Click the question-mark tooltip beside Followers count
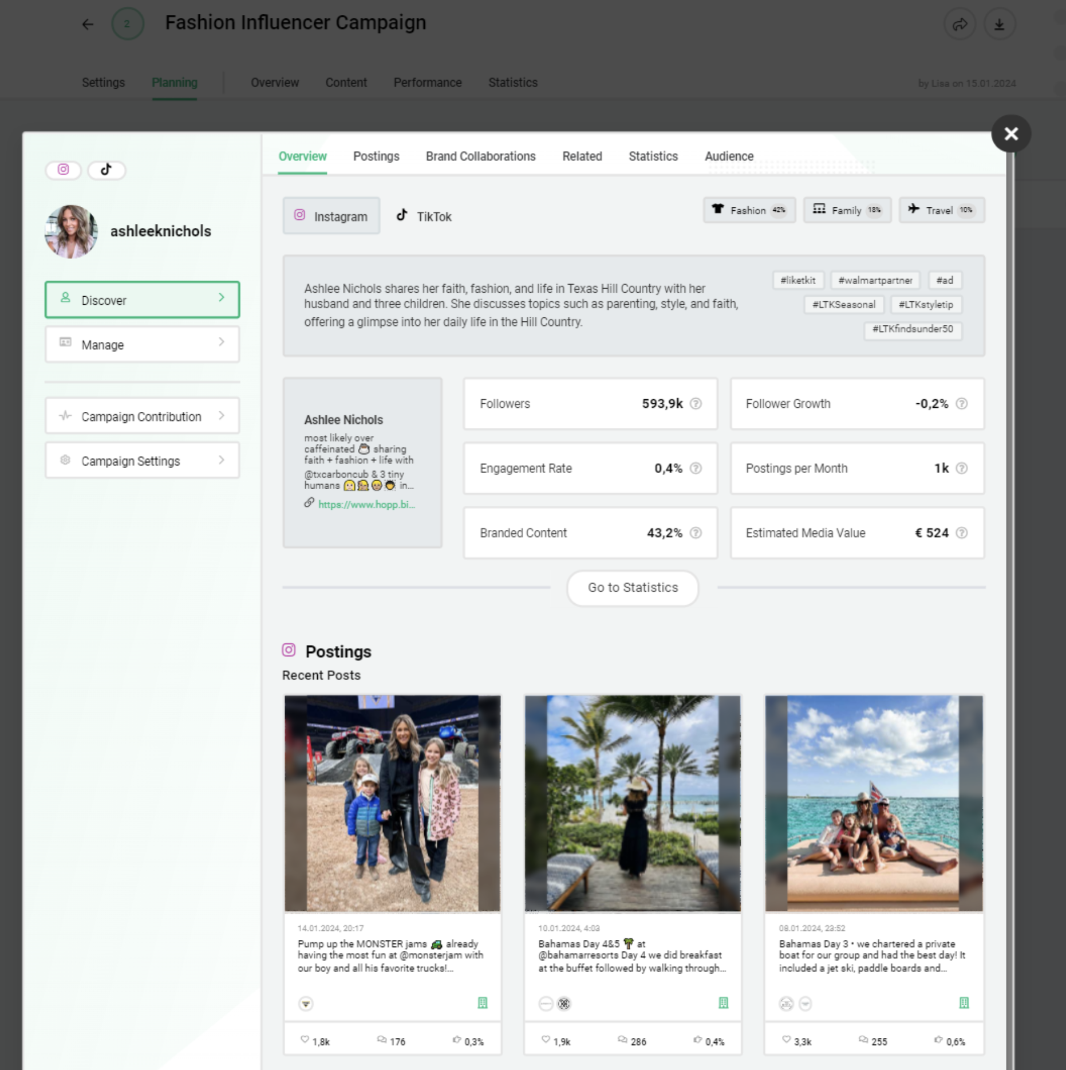 tap(696, 404)
